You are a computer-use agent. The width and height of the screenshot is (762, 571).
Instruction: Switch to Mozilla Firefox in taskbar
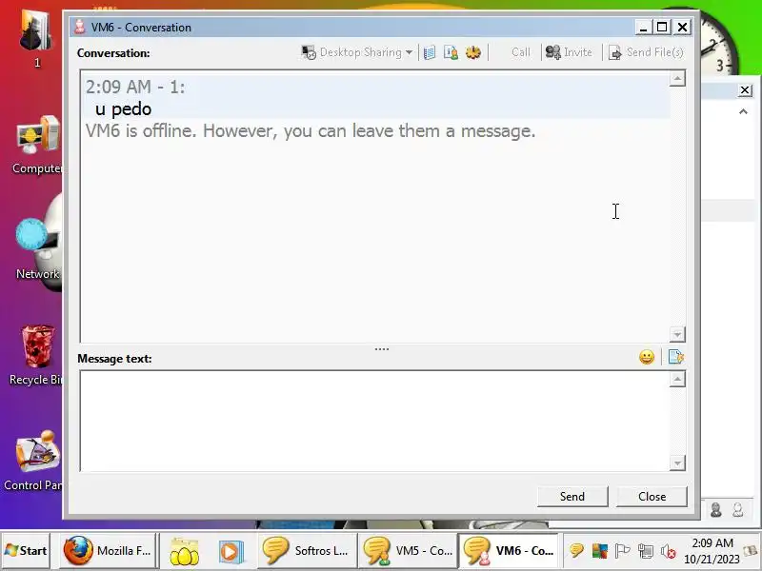[108, 551]
